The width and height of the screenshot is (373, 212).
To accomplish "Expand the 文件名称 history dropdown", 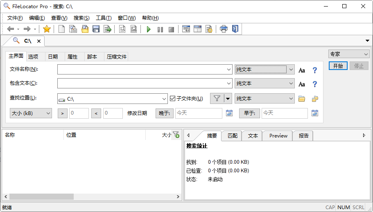I will 228,70.
